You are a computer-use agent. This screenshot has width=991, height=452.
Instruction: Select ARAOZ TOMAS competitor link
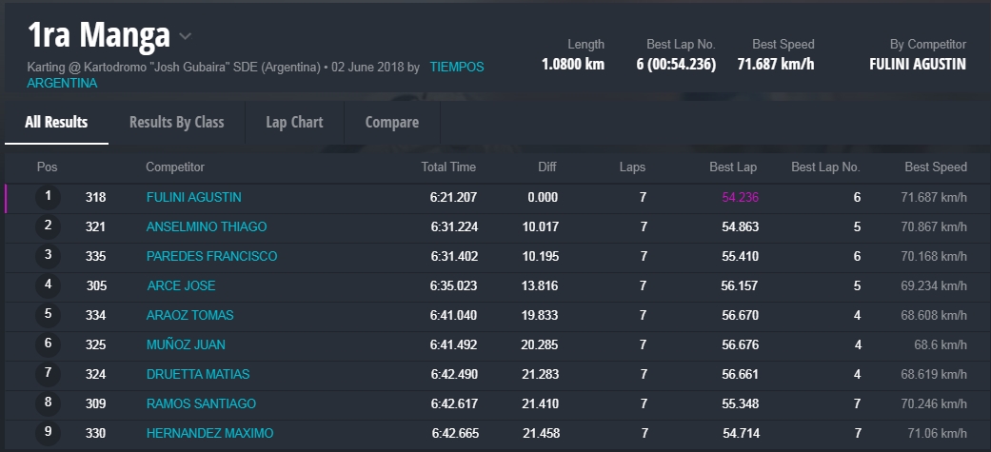190,316
